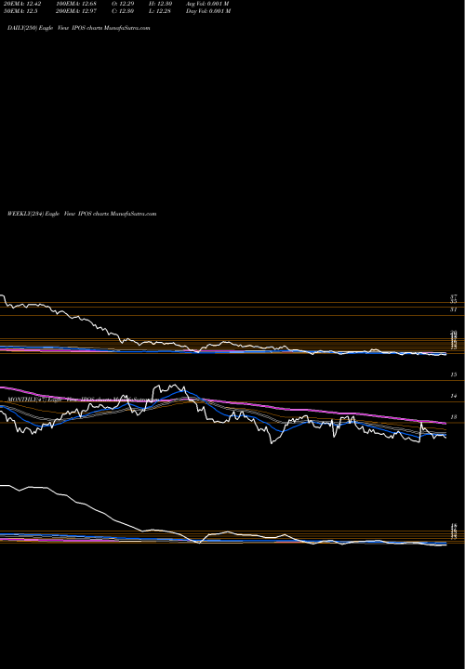Image resolution: width=465 pixels, height=669 pixels.
Task: Click the WEEKLY(284) Eagle View chart title
Action: pos(82,214)
